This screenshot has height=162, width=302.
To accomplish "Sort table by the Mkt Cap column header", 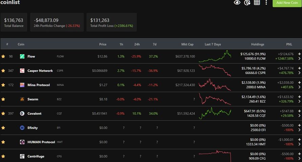I will [x=187, y=44].
